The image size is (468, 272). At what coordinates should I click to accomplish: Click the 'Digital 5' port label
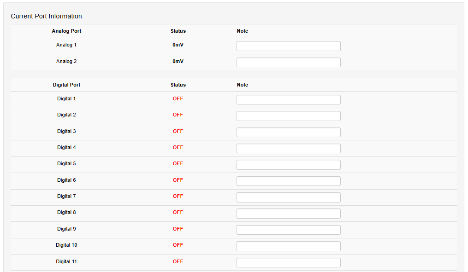coord(66,163)
